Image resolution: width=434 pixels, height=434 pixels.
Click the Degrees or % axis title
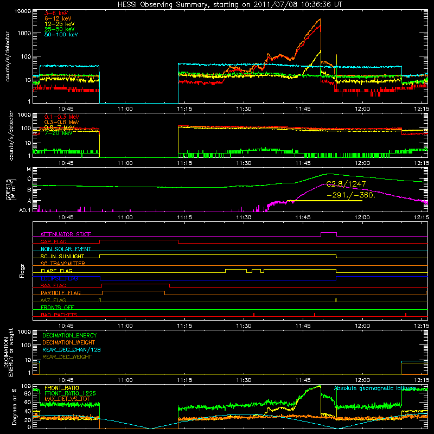pos(14,406)
